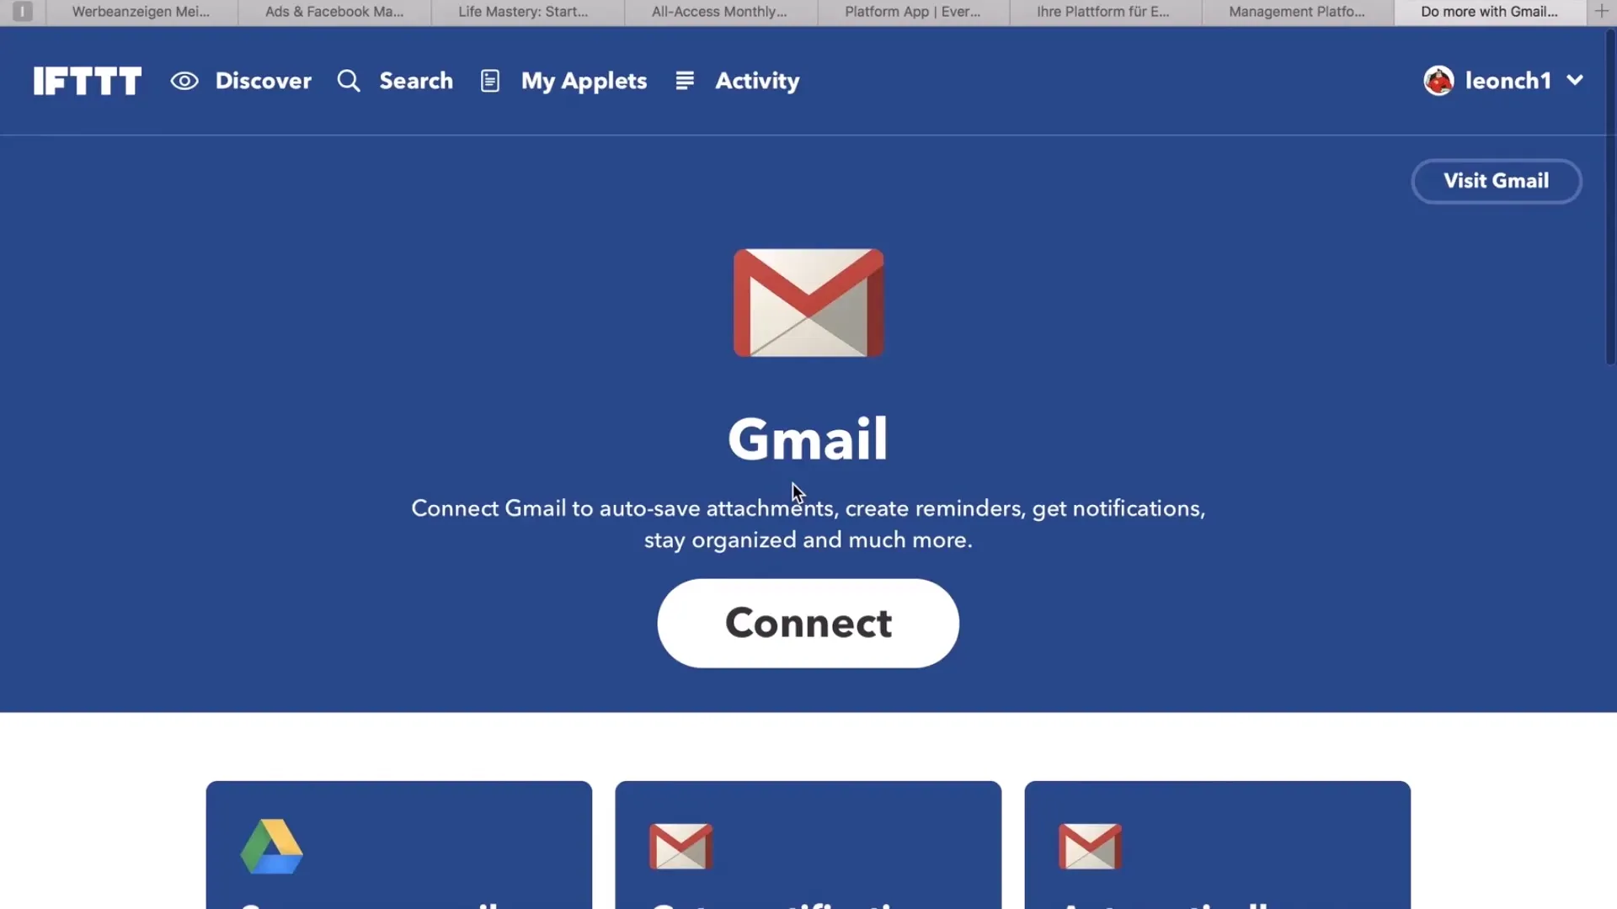The image size is (1617, 909).
Task: Click the IFTTT logo icon
Action: tap(88, 80)
